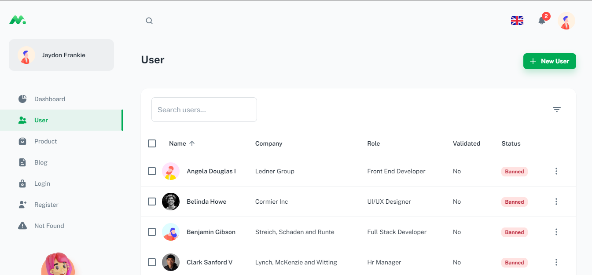Screen dimensions: 592x275
Task: Click the green Minimal logo icon
Action: pyautogui.click(x=18, y=20)
